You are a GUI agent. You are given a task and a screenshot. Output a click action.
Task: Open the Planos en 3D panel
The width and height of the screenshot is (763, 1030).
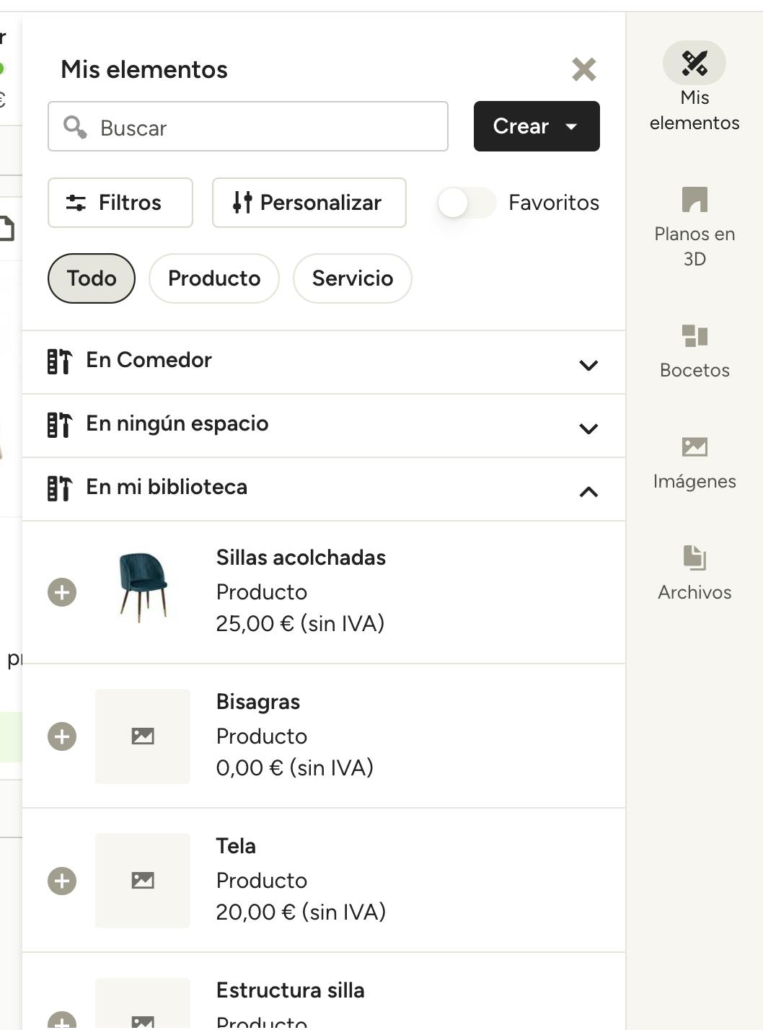point(694,200)
